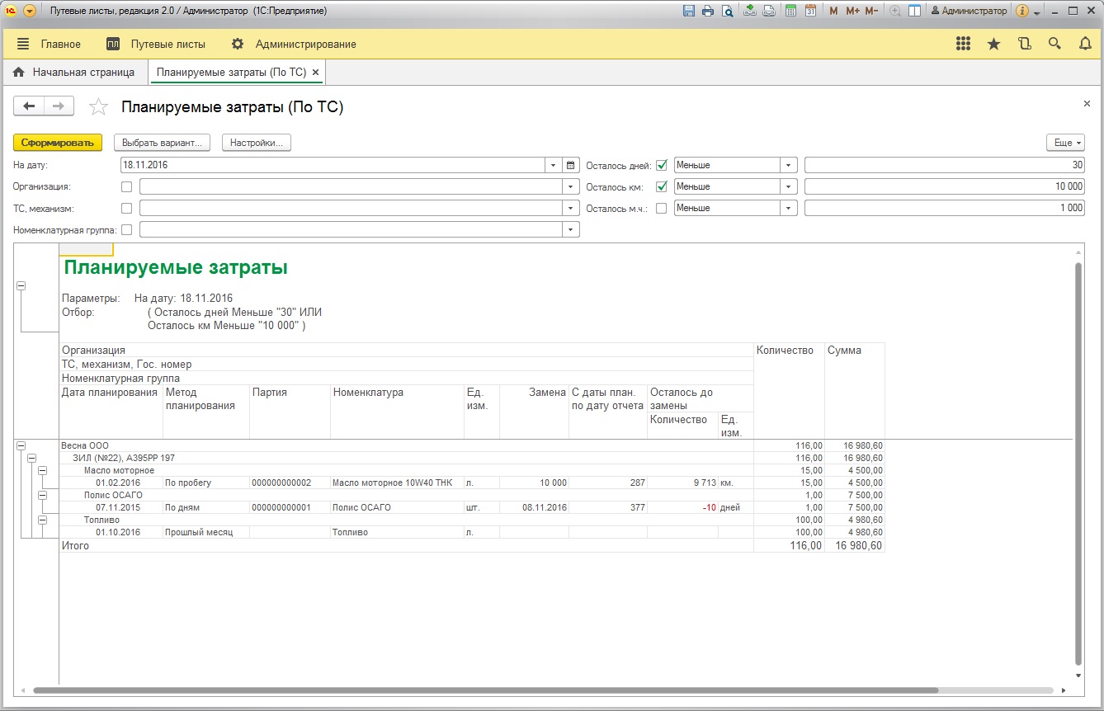Click the horizontal scrollbar of report
The width and height of the screenshot is (1104, 711).
coord(485,690)
